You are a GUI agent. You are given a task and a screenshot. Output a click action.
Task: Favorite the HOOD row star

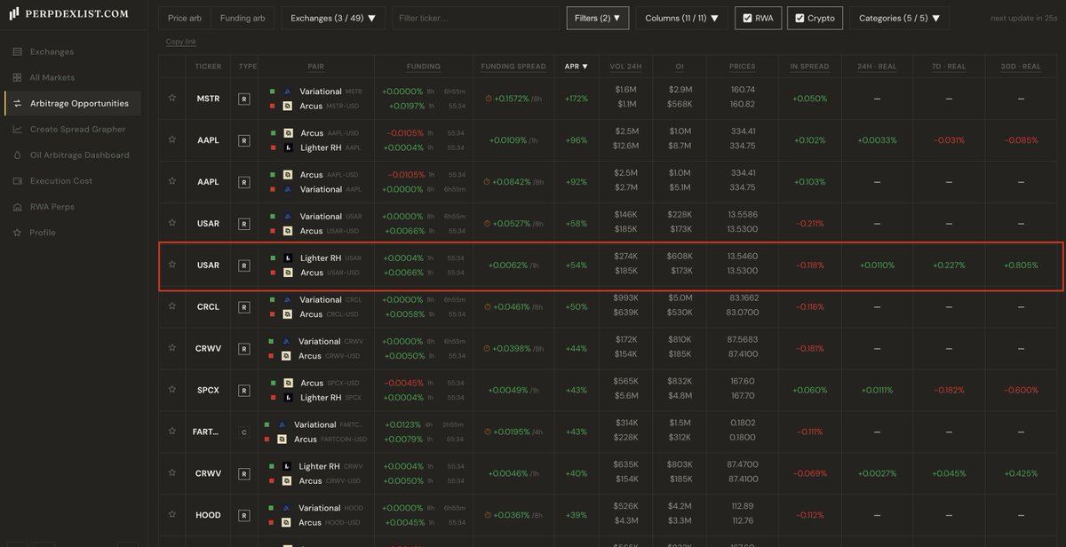coord(171,515)
